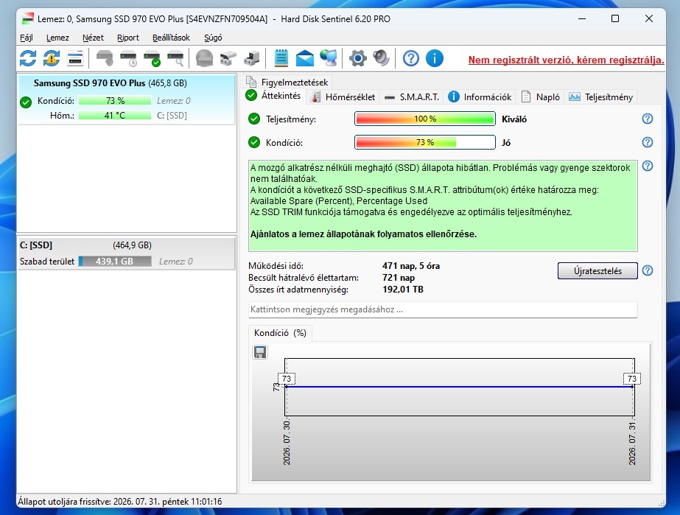Screen dimensions: 680x515
Task: Click the '192,01 TB' total written value
Action: tap(403, 290)
